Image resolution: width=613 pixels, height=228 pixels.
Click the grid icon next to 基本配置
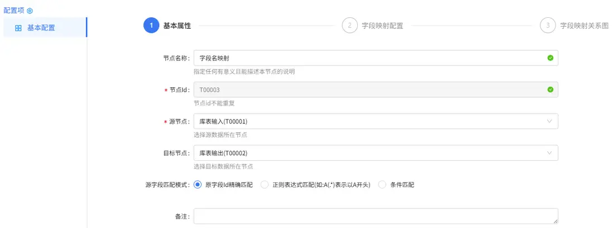coord(18,28)
